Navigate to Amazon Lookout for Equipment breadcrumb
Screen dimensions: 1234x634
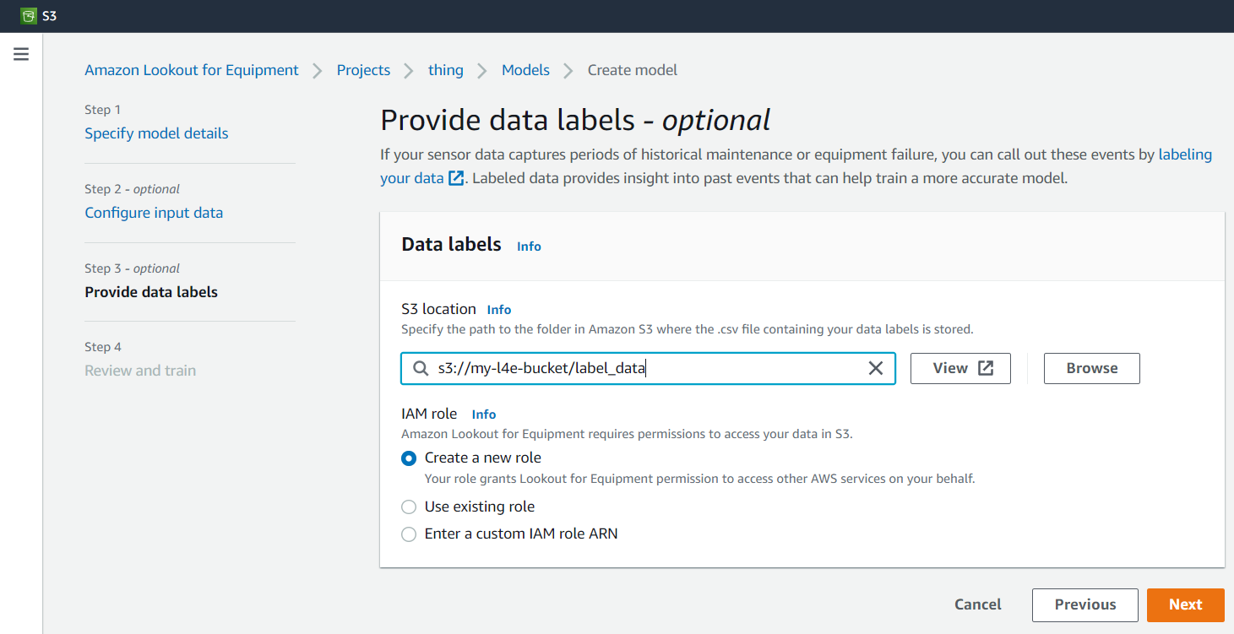point(192,70)
